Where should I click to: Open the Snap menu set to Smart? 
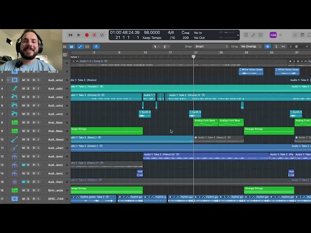pos(211,47)
